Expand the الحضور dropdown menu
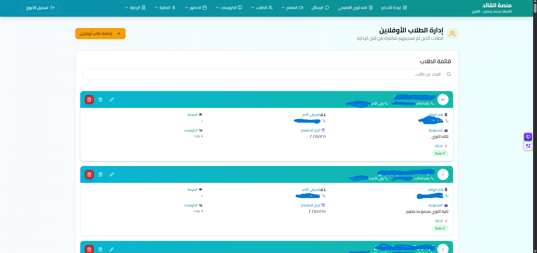Viewport: 537px width, 253px height. coord(196,8)
